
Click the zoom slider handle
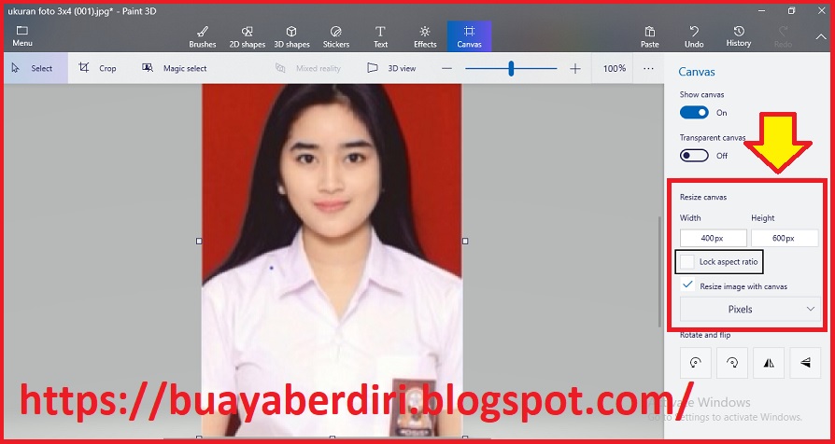pos(511,69)
